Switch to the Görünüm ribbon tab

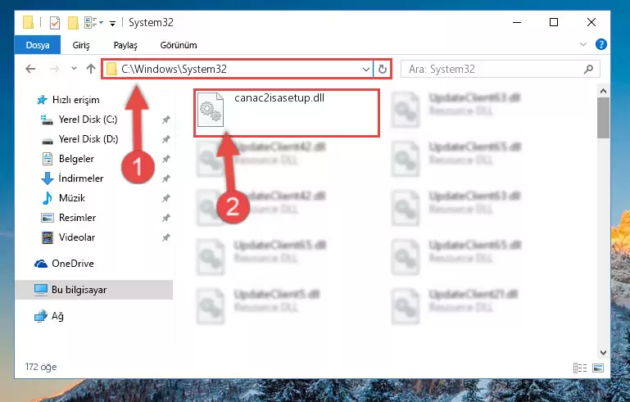(x=179, y=45)
